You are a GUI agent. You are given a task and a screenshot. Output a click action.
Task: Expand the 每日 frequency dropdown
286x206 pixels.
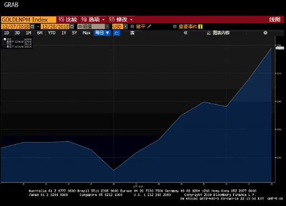[102, 33]
